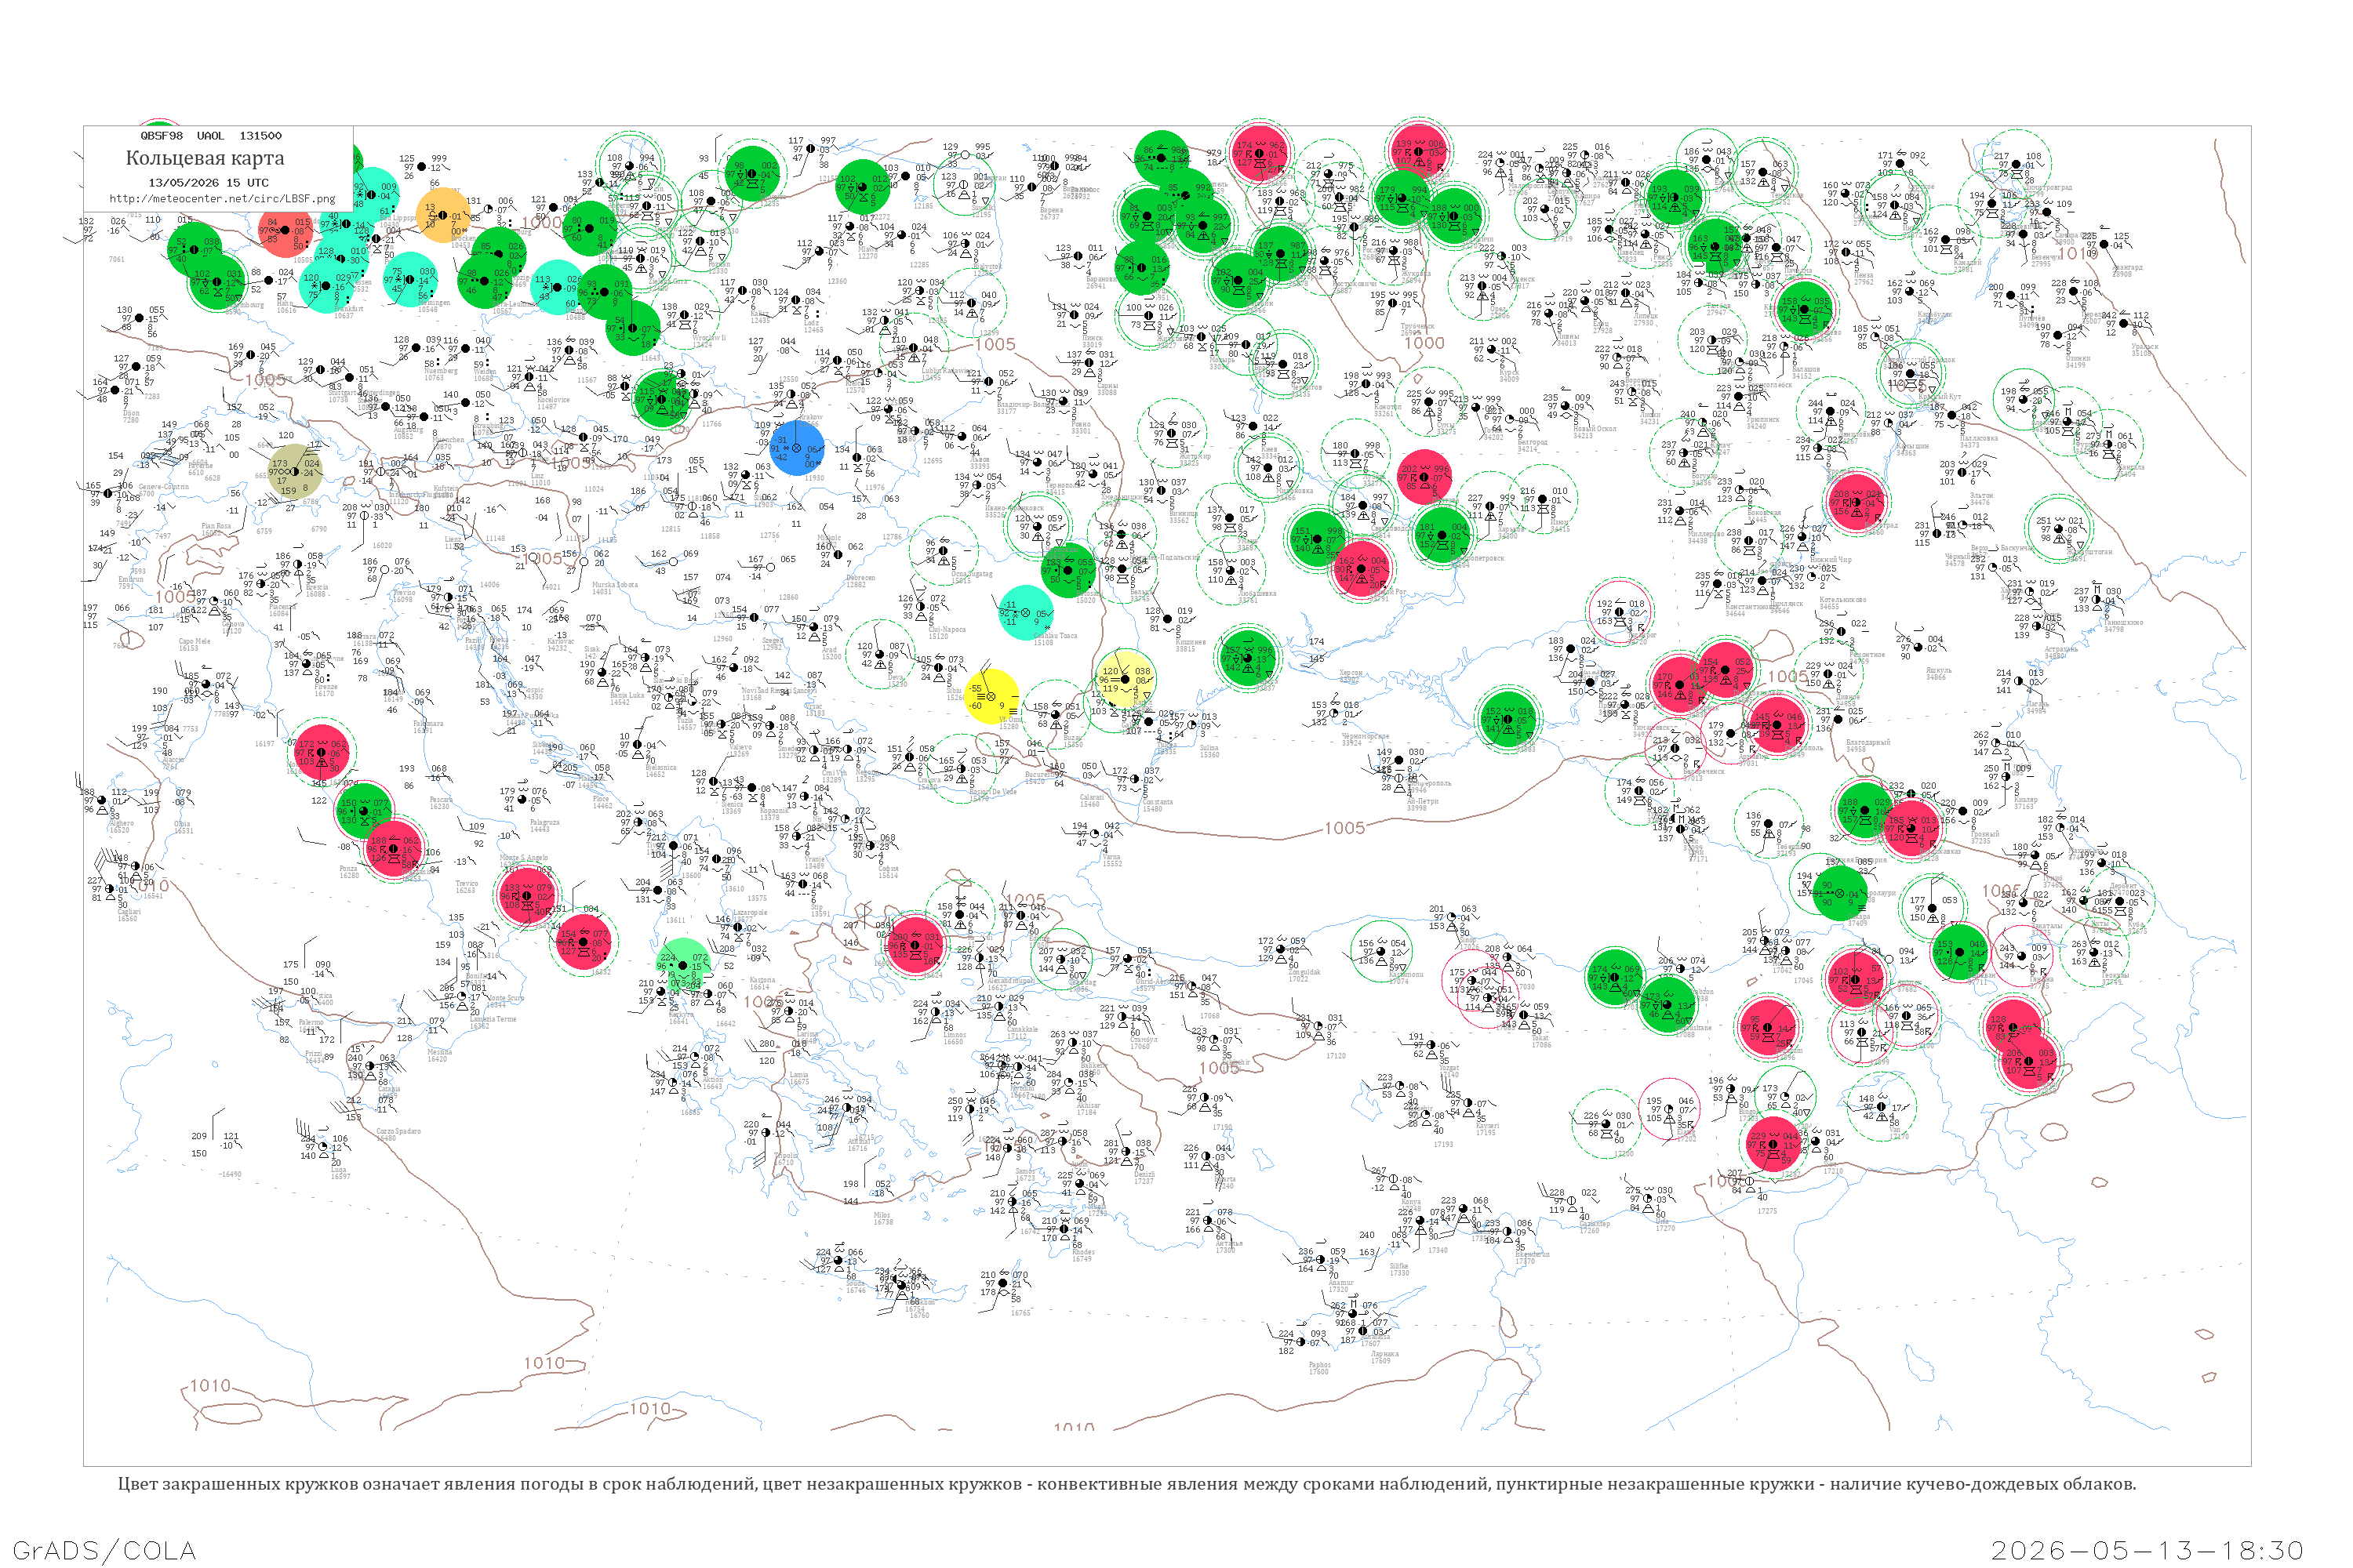
Task: Pick the "Falconara" station name
Action: [428, 723]
